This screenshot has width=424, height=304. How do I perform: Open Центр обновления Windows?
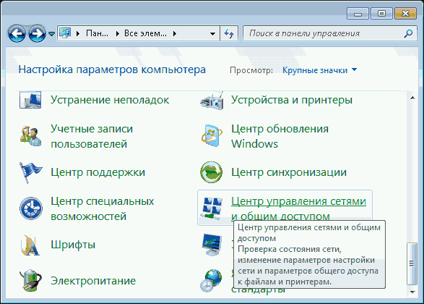point(280,136)
